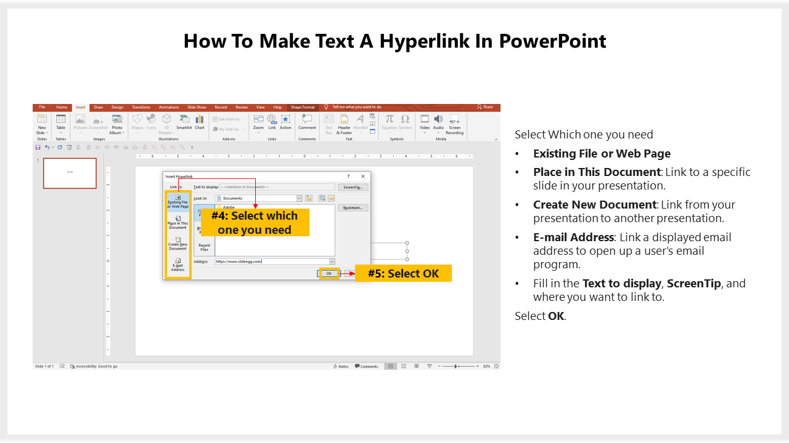Open the Photo Album icon
This screenshot has height=443, width=789.
pyautogui.click(x=117, y=119)
